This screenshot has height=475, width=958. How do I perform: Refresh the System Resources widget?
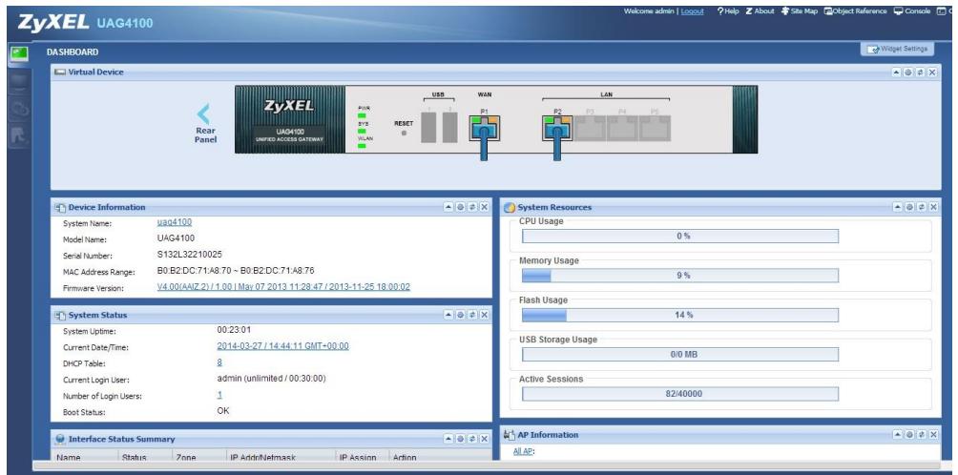point(921,208)
